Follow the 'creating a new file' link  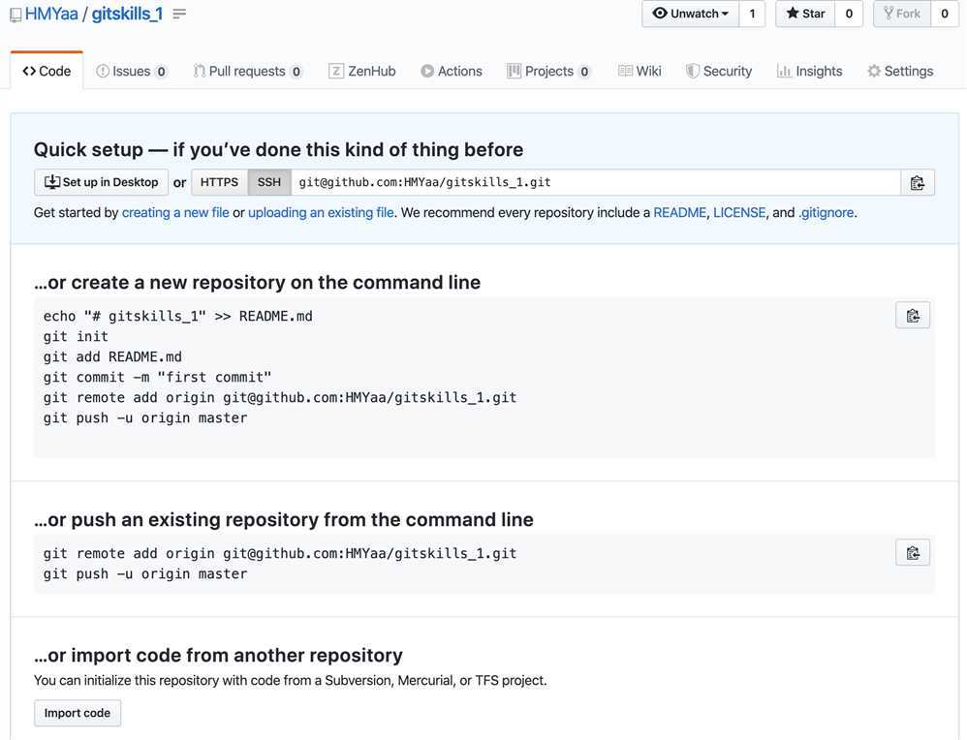[175, 213]
